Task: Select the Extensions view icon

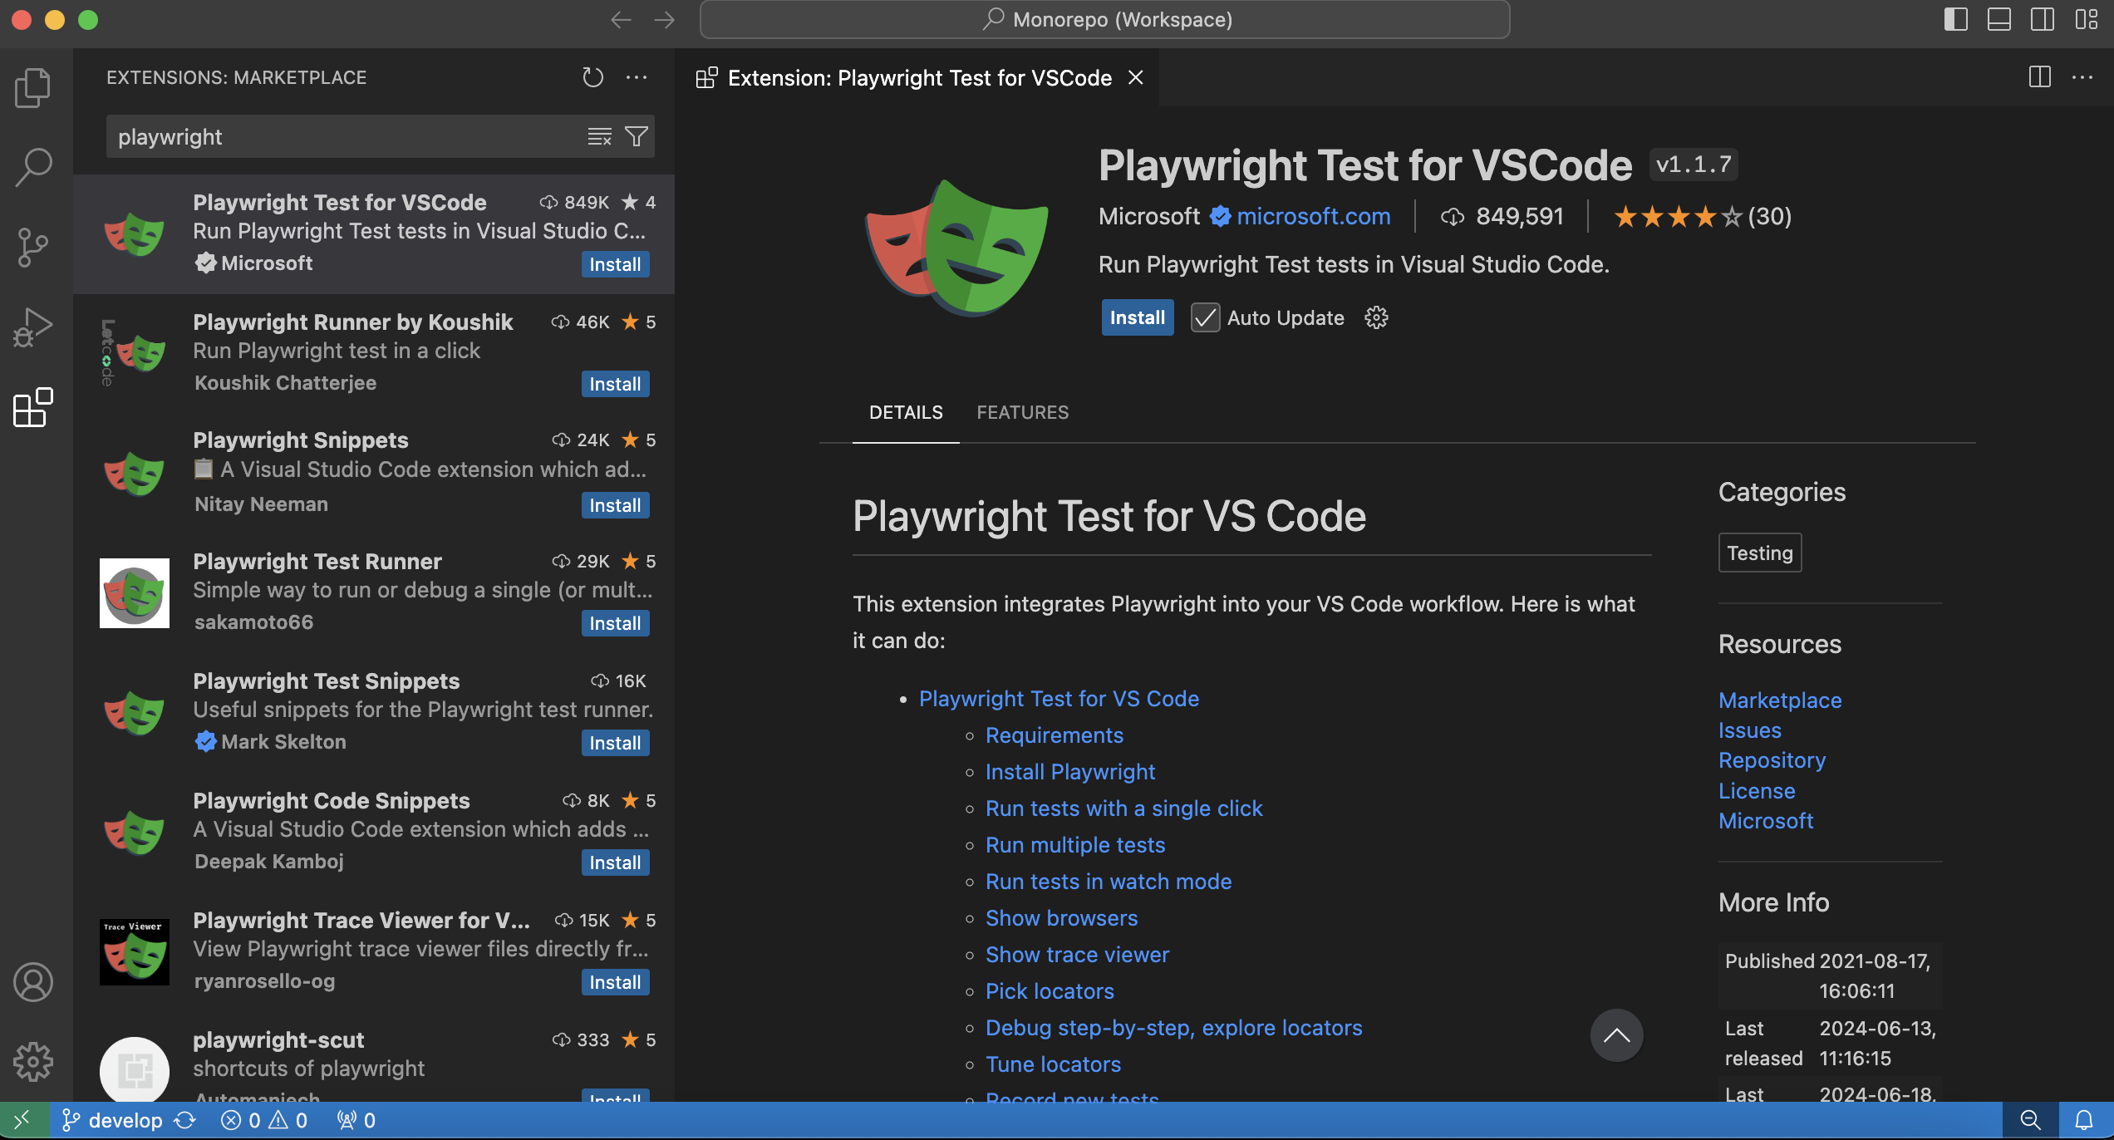Action: point(33,407)
